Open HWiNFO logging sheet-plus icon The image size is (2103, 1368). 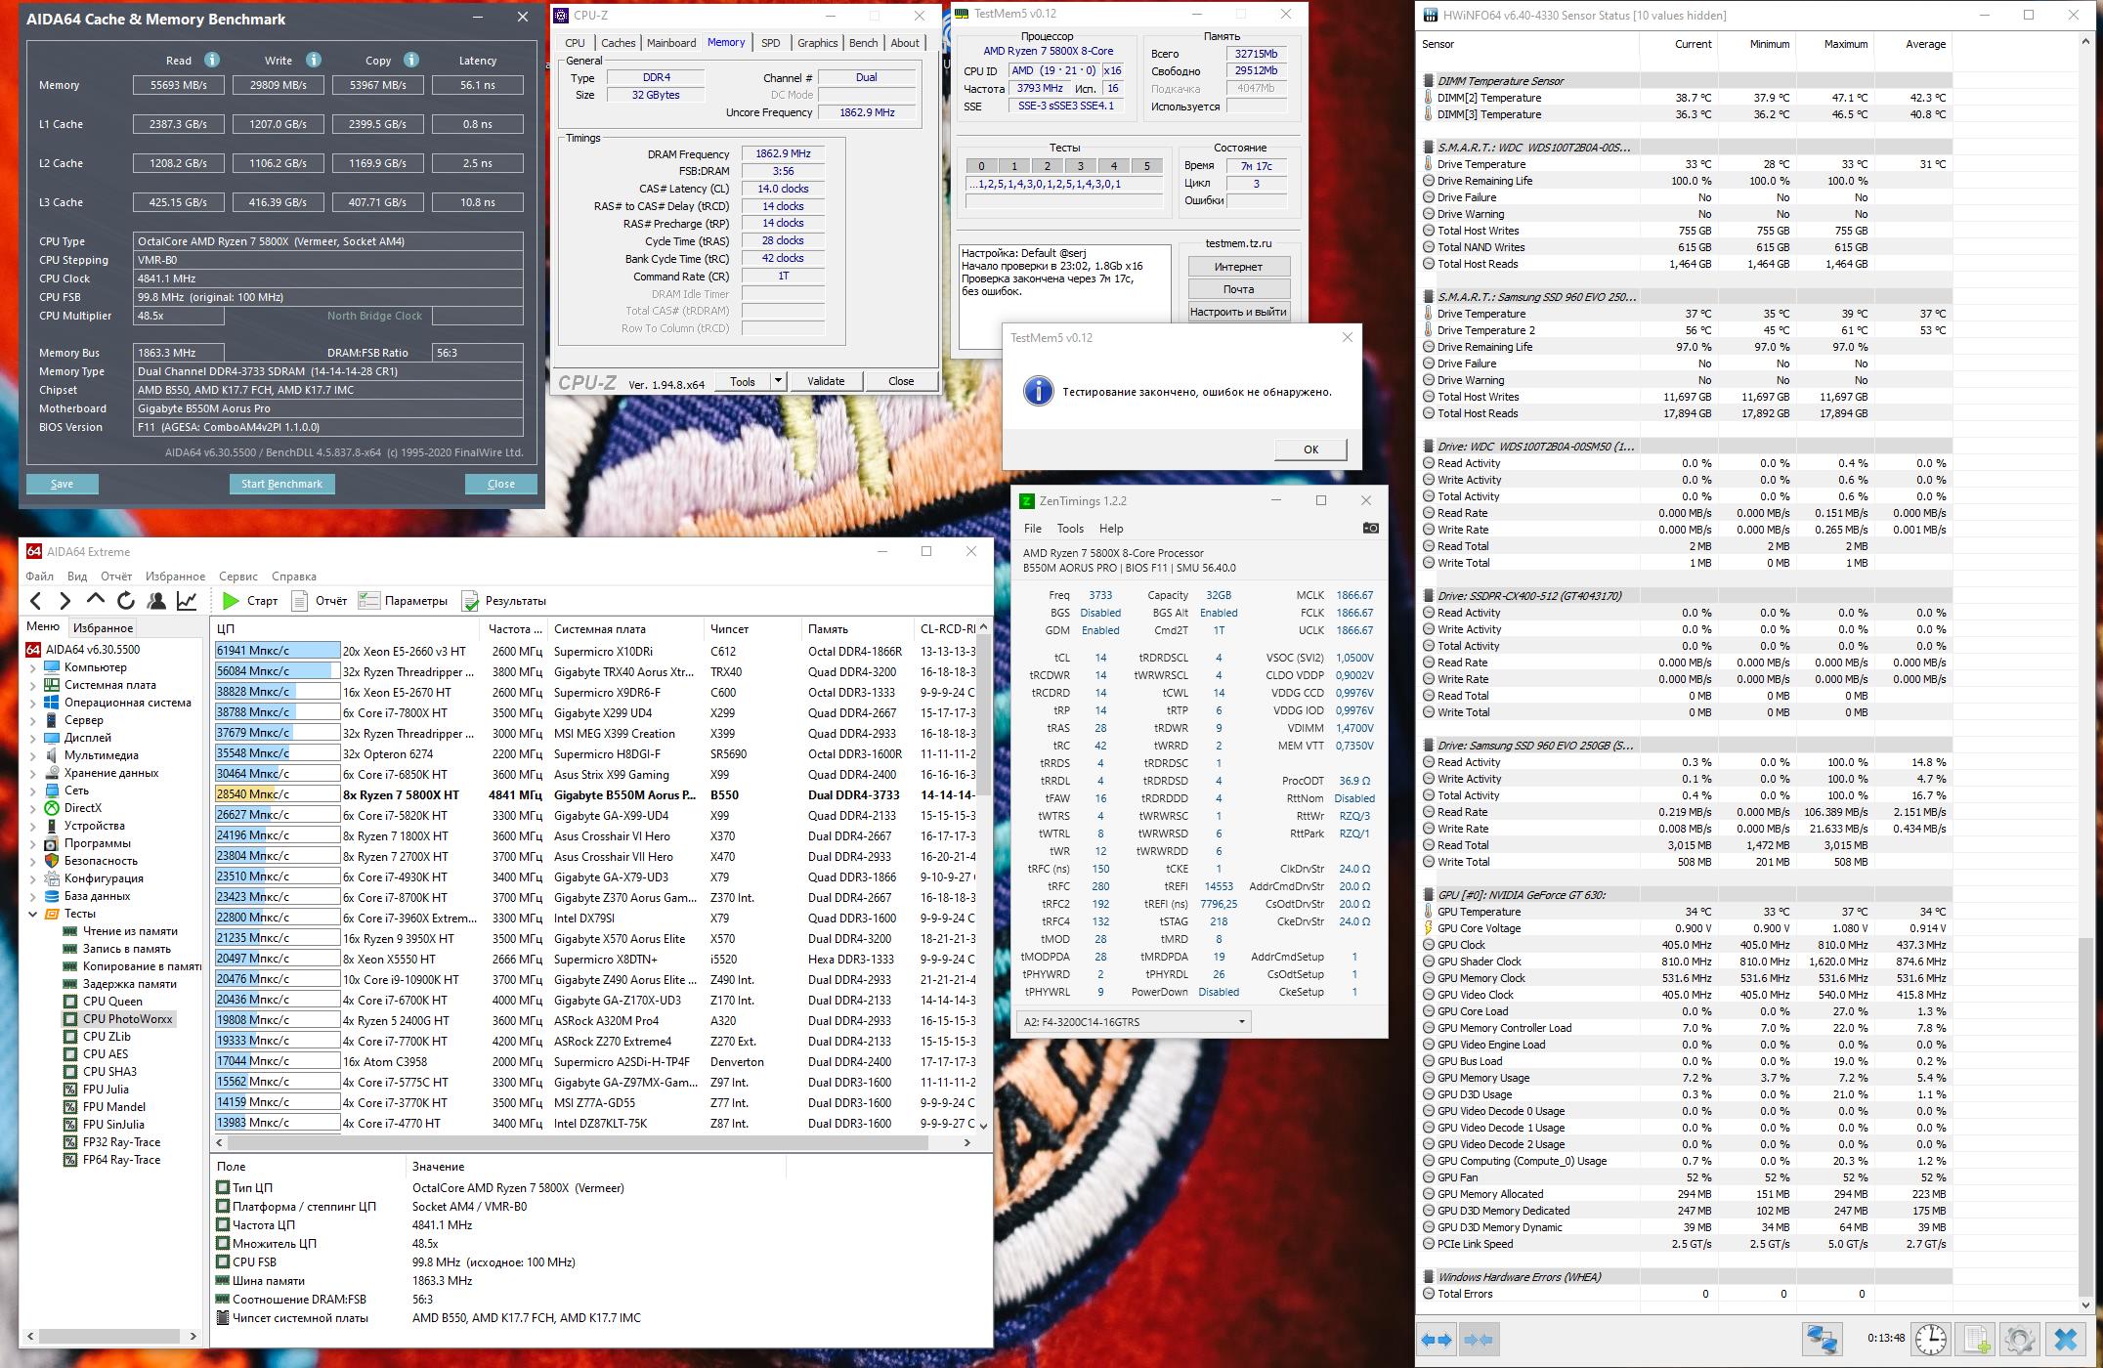1976,1339
